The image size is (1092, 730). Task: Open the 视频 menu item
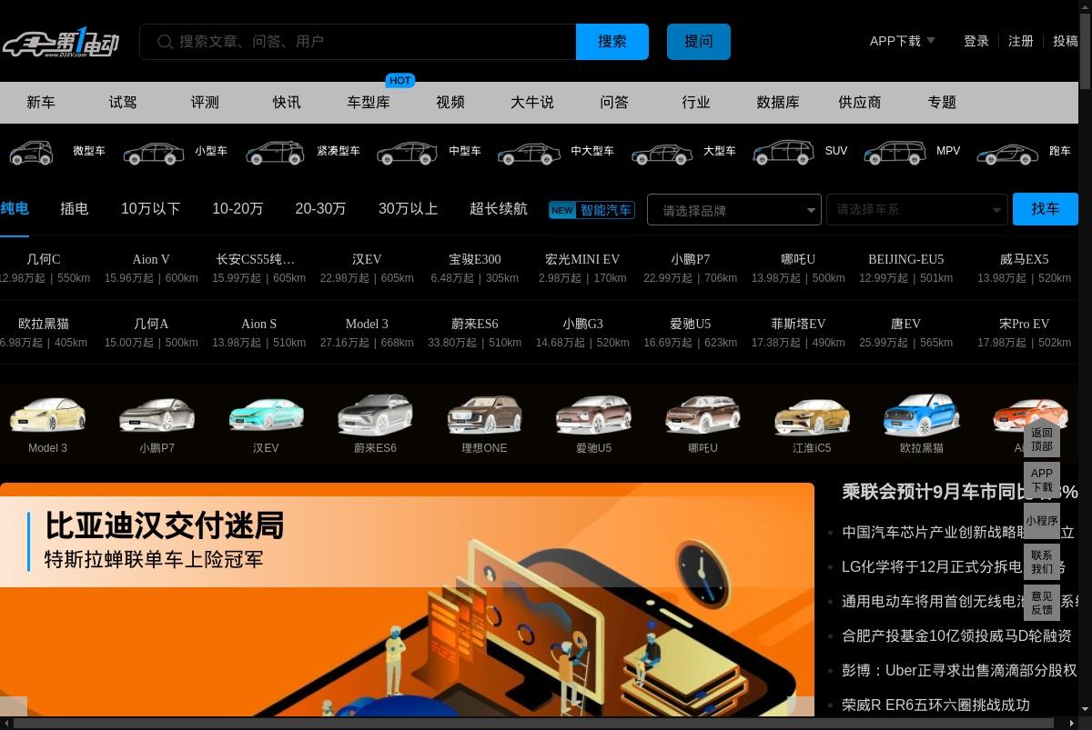(x=450, y=103)
